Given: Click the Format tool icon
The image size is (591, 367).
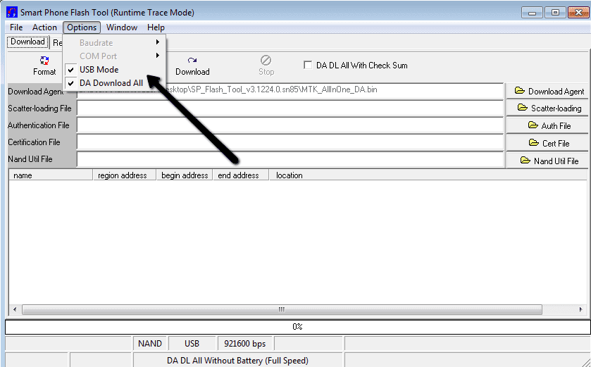Looking at the screenshot, I should tap(44, 61).
